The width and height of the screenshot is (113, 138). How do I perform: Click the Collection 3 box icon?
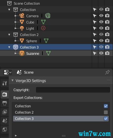pyautogui.click(x=16, y=47)
